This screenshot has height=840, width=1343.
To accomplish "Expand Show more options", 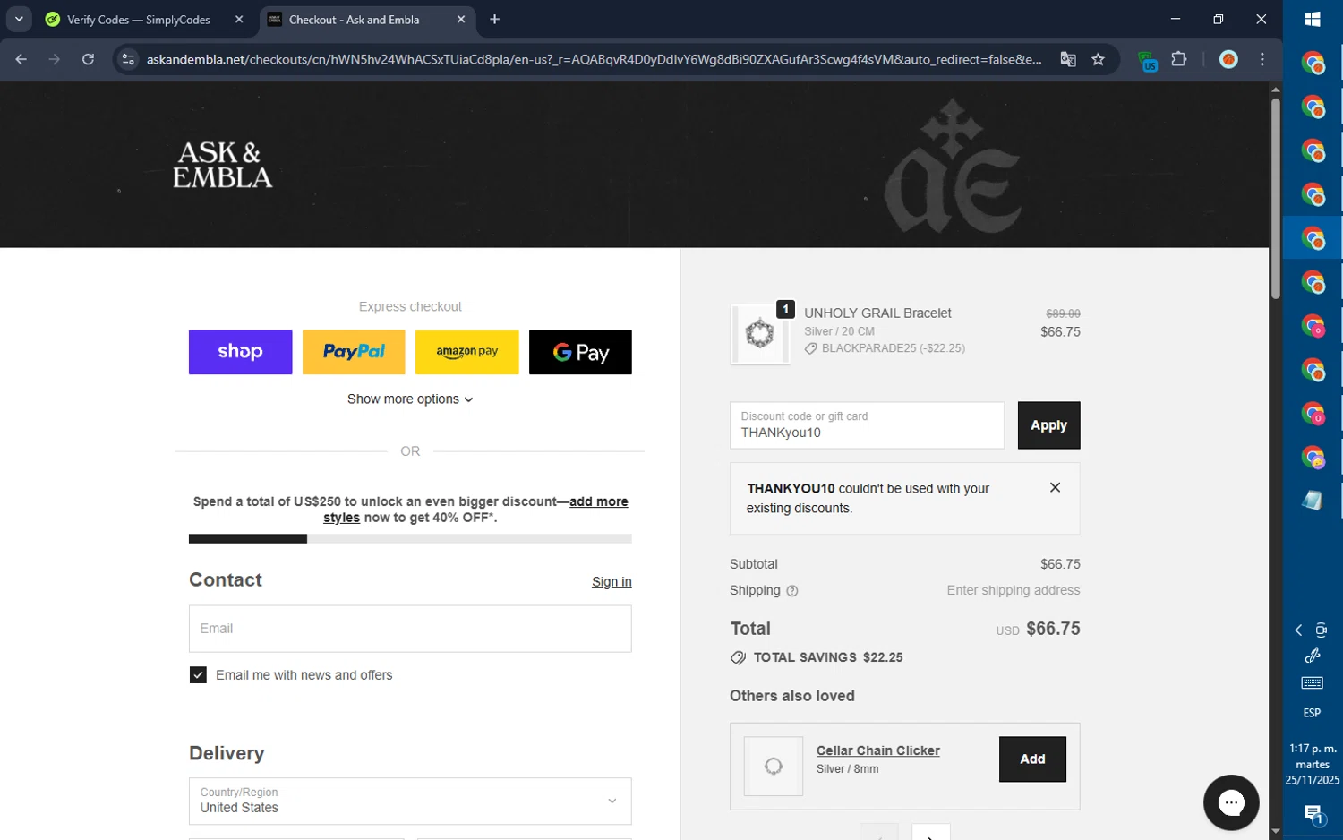I will (x=410, y=399).
